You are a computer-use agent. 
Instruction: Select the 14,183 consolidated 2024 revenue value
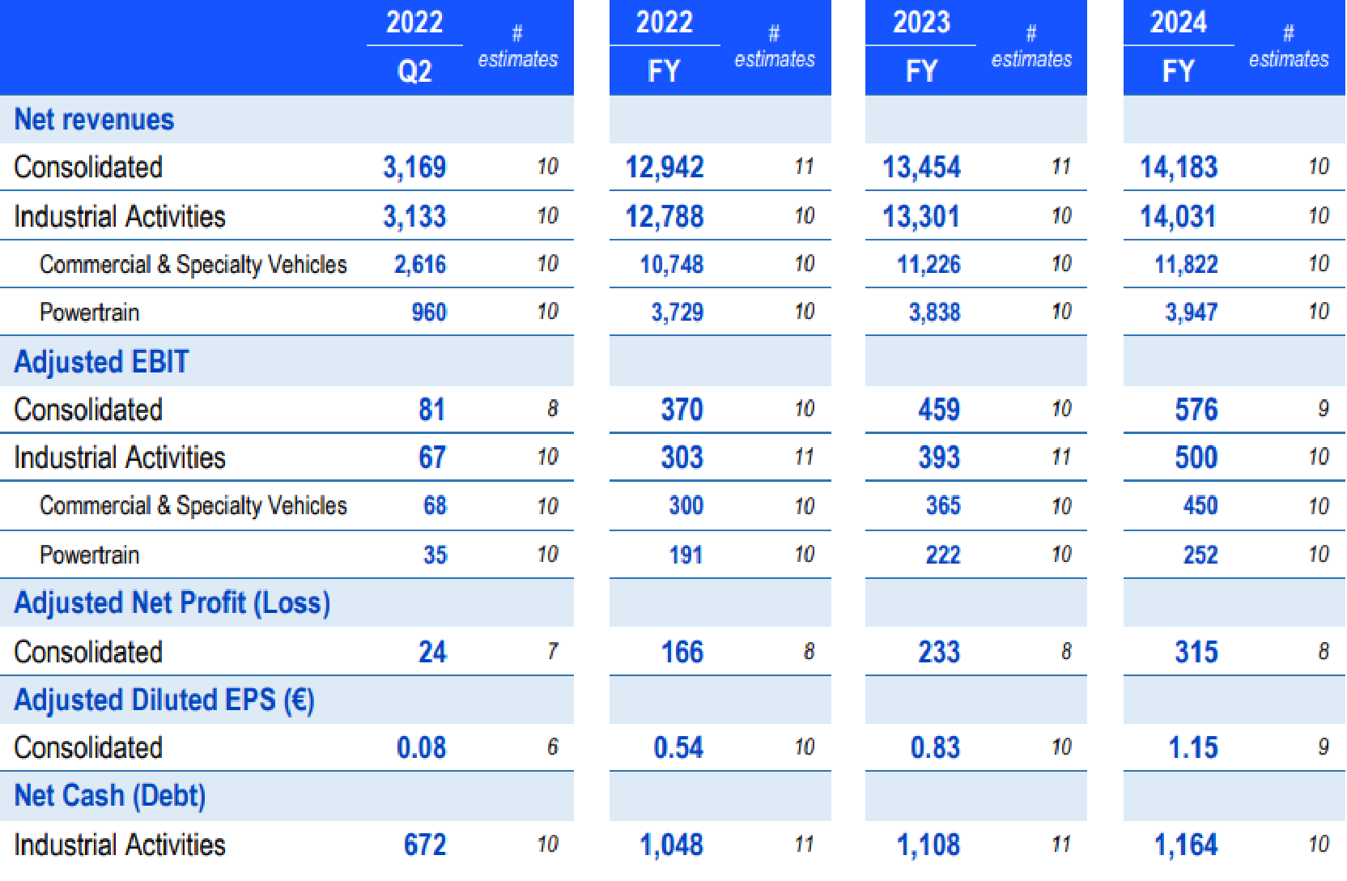click(x=1177, y=168)
